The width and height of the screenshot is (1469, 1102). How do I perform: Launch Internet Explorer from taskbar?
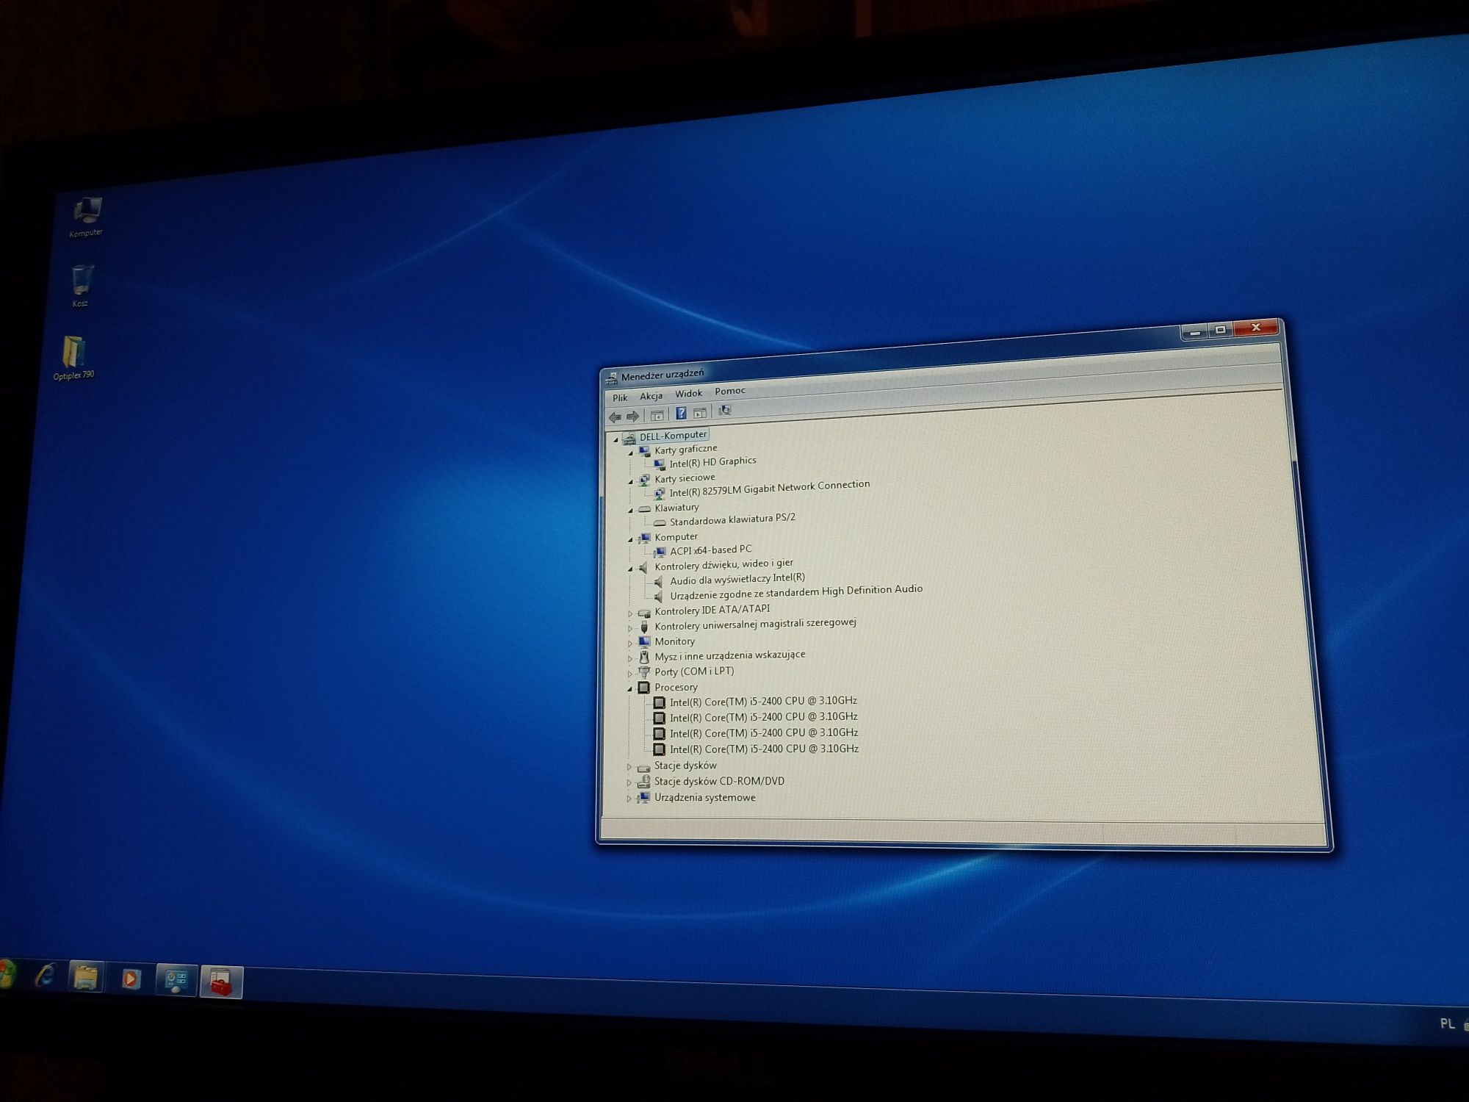click(46, 976)
